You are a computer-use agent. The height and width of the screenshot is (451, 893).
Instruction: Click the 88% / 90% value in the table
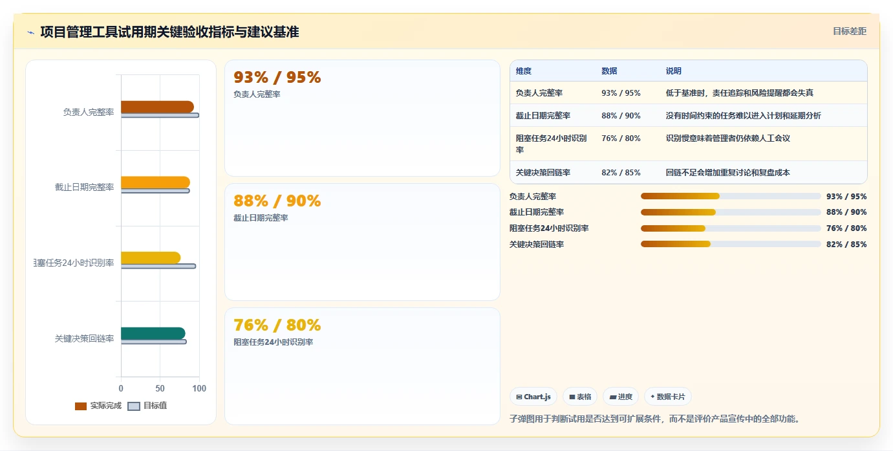click(621, 116)
